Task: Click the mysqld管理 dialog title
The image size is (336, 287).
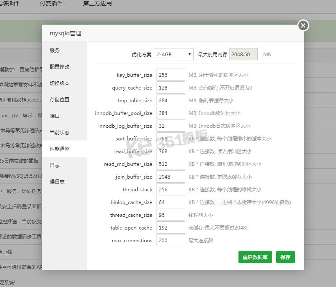Action: 66,33
